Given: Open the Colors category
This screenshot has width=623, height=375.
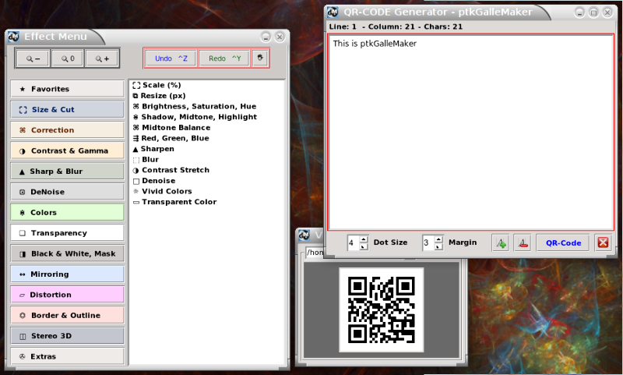Looking at the screenshot, I should tap(67, 212).
